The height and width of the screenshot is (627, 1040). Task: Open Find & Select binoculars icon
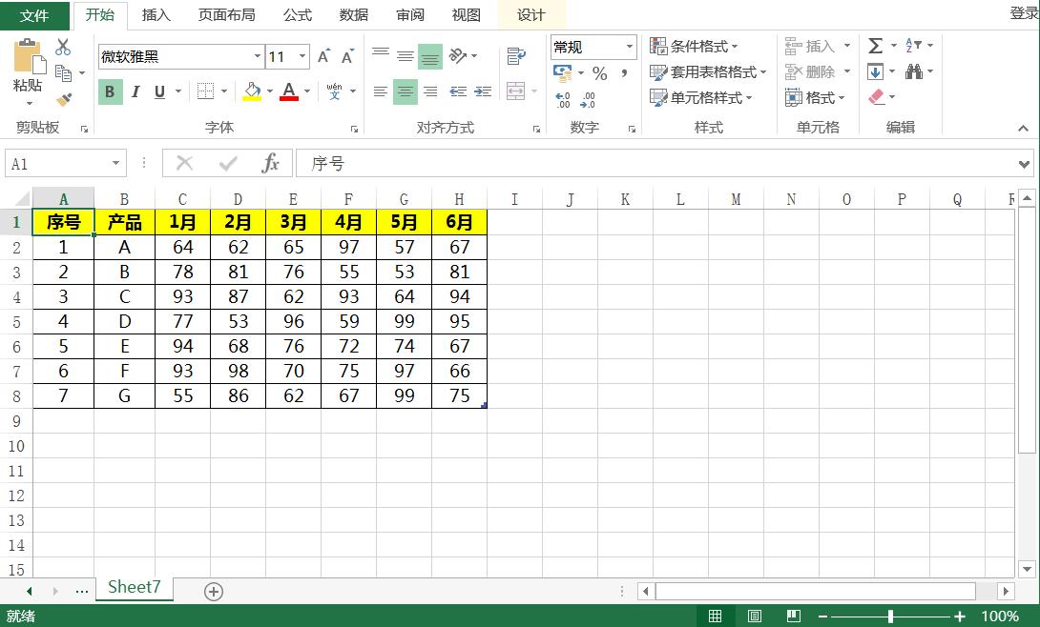click(914, 71)
